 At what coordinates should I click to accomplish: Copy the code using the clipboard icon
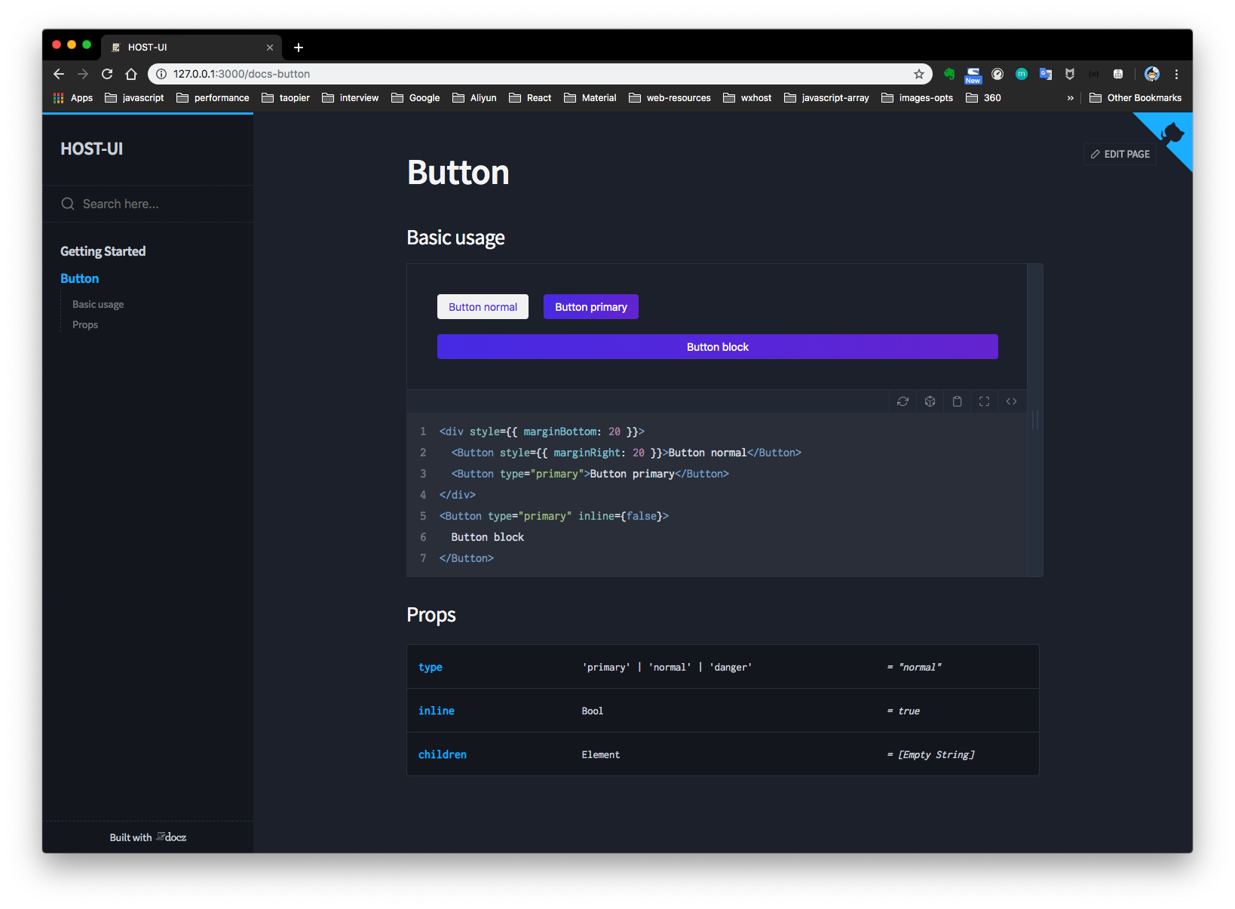pyautogui.click(x=957, y=401)
